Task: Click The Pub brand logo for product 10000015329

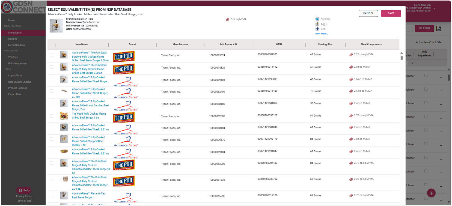Action: click(x=124, y=69)
